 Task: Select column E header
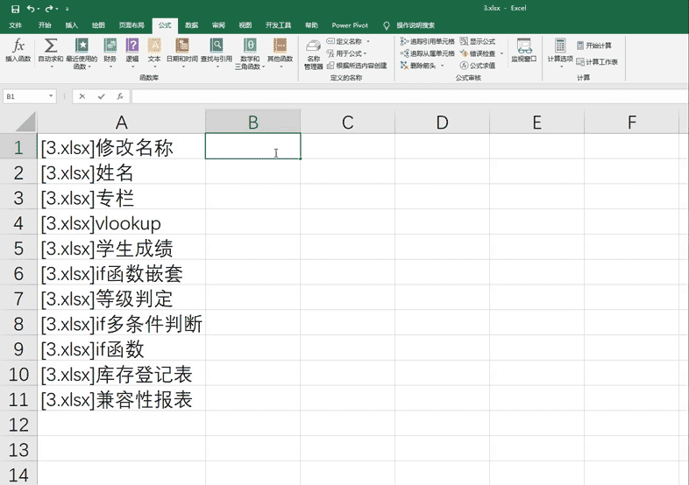(537, 122)
